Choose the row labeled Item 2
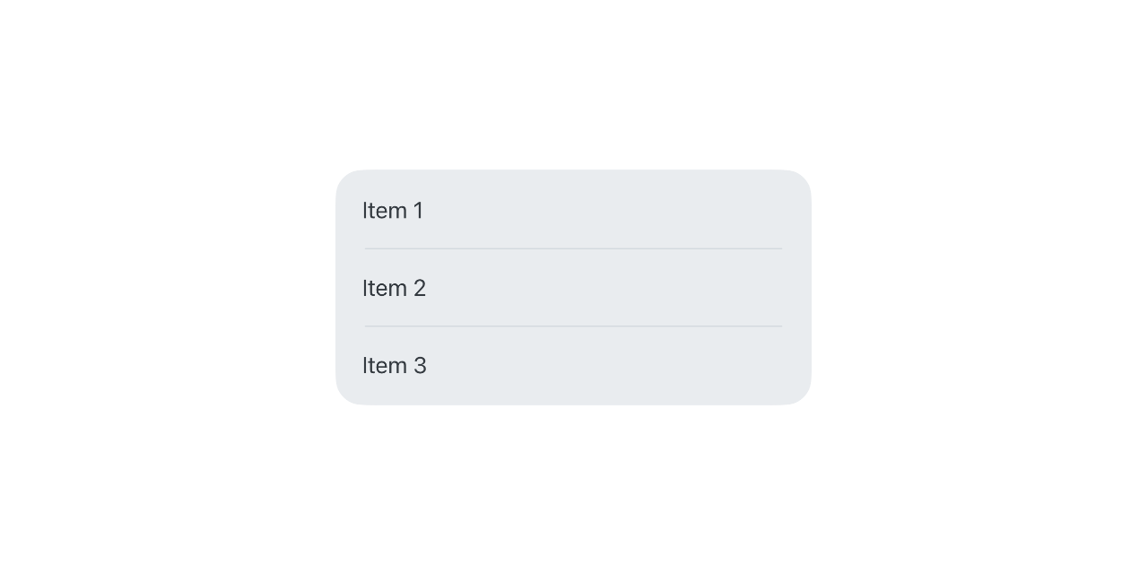This screenshot has width=1148, height=574. (573, 288)
